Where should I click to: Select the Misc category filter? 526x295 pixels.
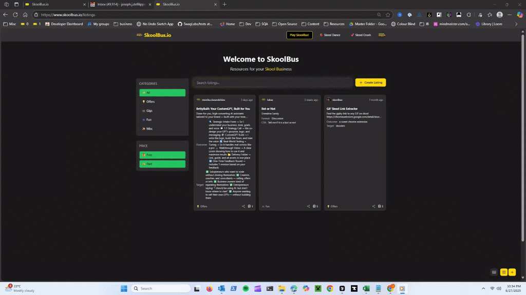tap(162, 129)
